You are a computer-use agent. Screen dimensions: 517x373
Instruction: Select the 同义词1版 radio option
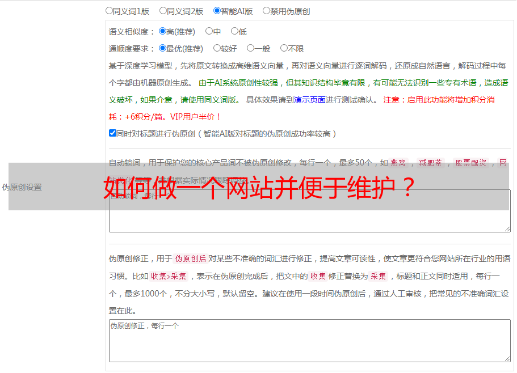tap(109, 11)
